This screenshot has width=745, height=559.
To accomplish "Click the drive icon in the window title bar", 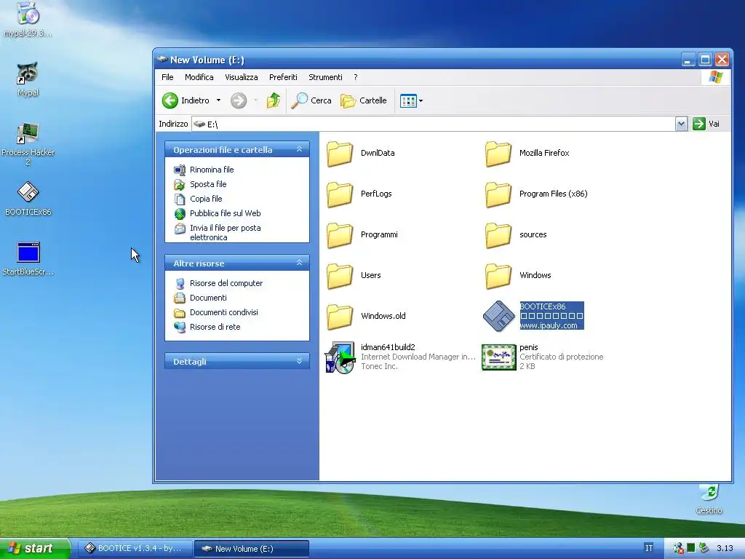I will tap(162, 60).
